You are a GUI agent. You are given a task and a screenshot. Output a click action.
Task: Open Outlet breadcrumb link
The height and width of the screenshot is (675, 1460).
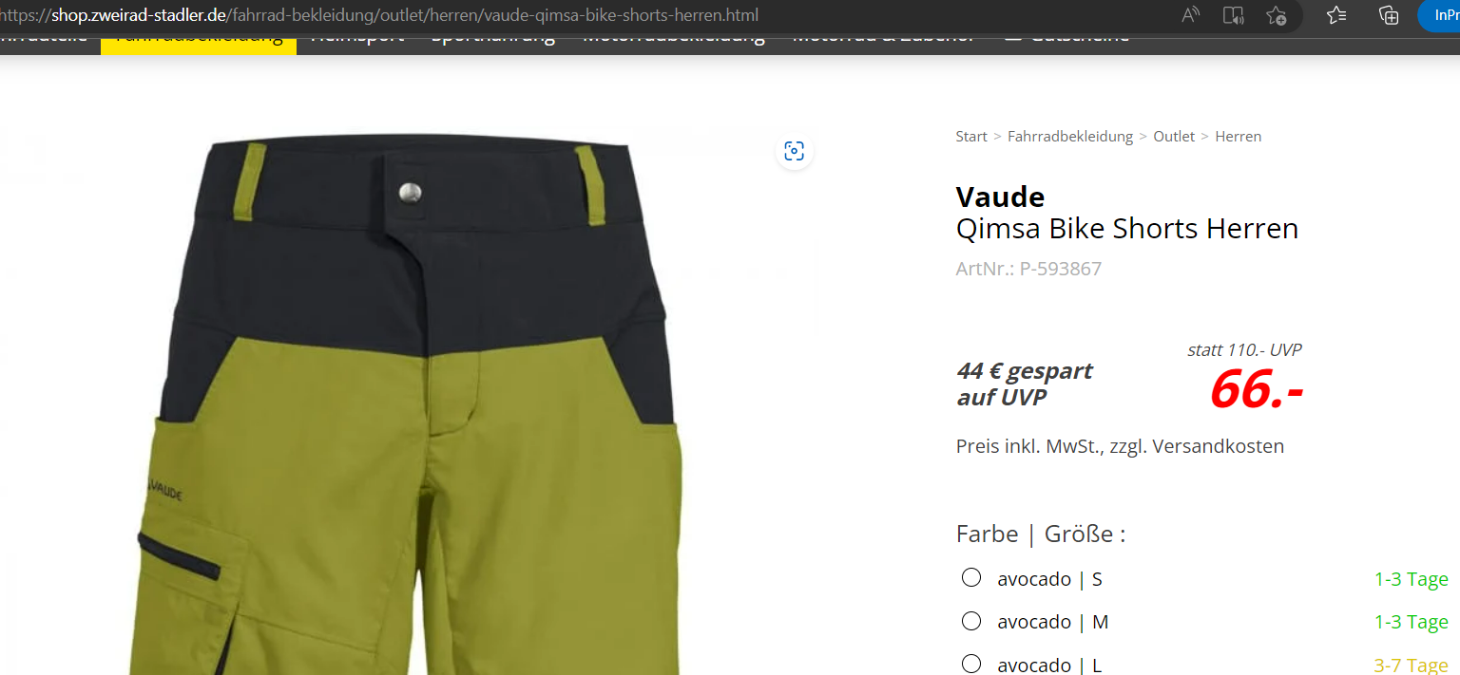point(1174,137)
